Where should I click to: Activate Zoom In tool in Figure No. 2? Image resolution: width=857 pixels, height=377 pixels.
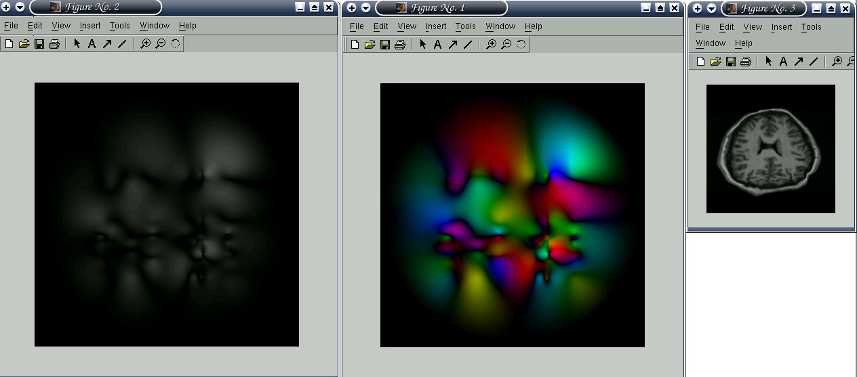[145, 44]
